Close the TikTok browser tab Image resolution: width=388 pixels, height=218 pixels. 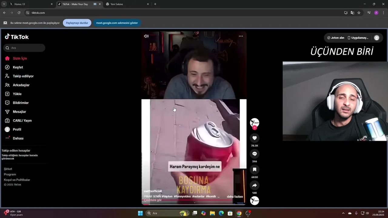coord(100,4)
